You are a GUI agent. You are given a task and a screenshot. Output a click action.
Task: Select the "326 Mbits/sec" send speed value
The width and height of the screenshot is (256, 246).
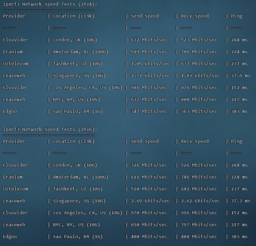[x=149, y=165]
